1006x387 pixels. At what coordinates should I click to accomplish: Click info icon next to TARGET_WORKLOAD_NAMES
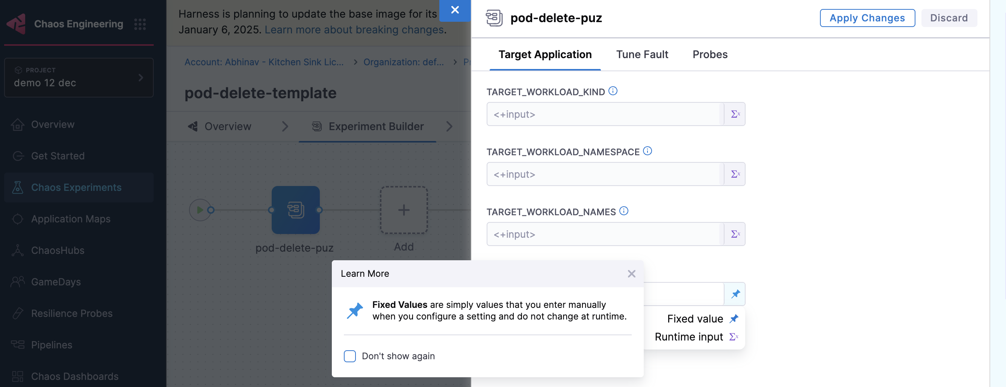(x=624, y=211)
